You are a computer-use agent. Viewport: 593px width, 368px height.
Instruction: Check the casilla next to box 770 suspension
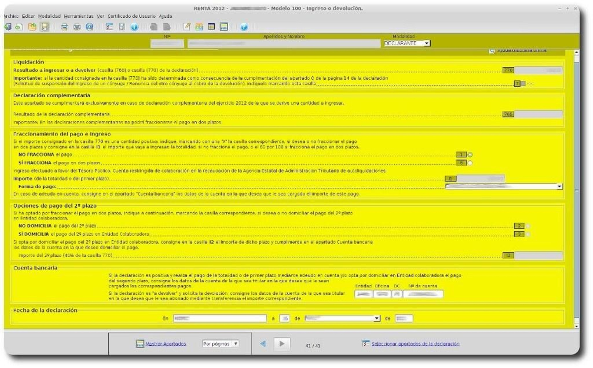coord(524,84)
